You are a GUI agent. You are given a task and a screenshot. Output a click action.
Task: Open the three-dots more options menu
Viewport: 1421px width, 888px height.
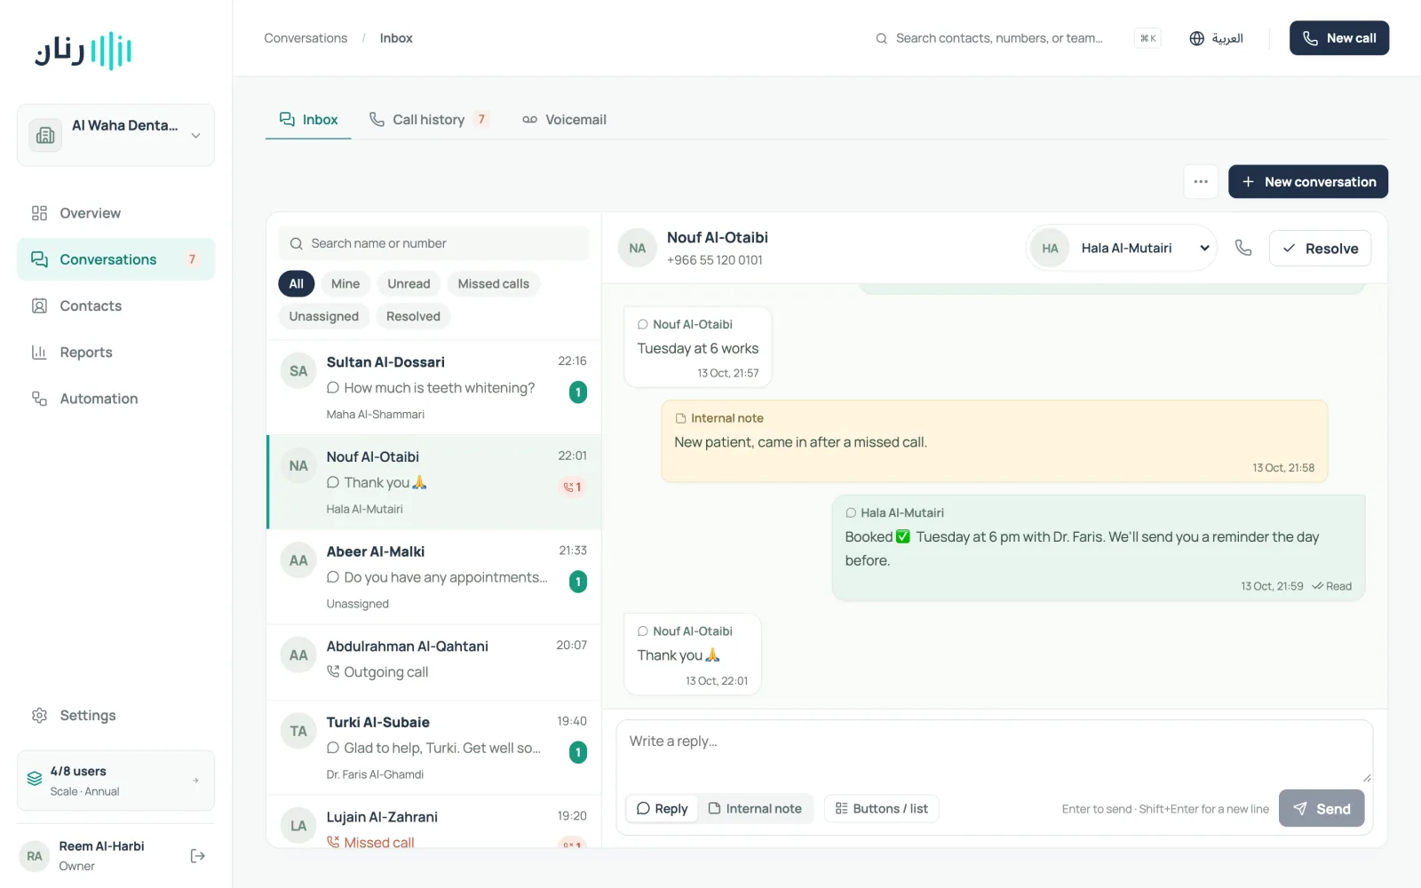click(1201, 182)
